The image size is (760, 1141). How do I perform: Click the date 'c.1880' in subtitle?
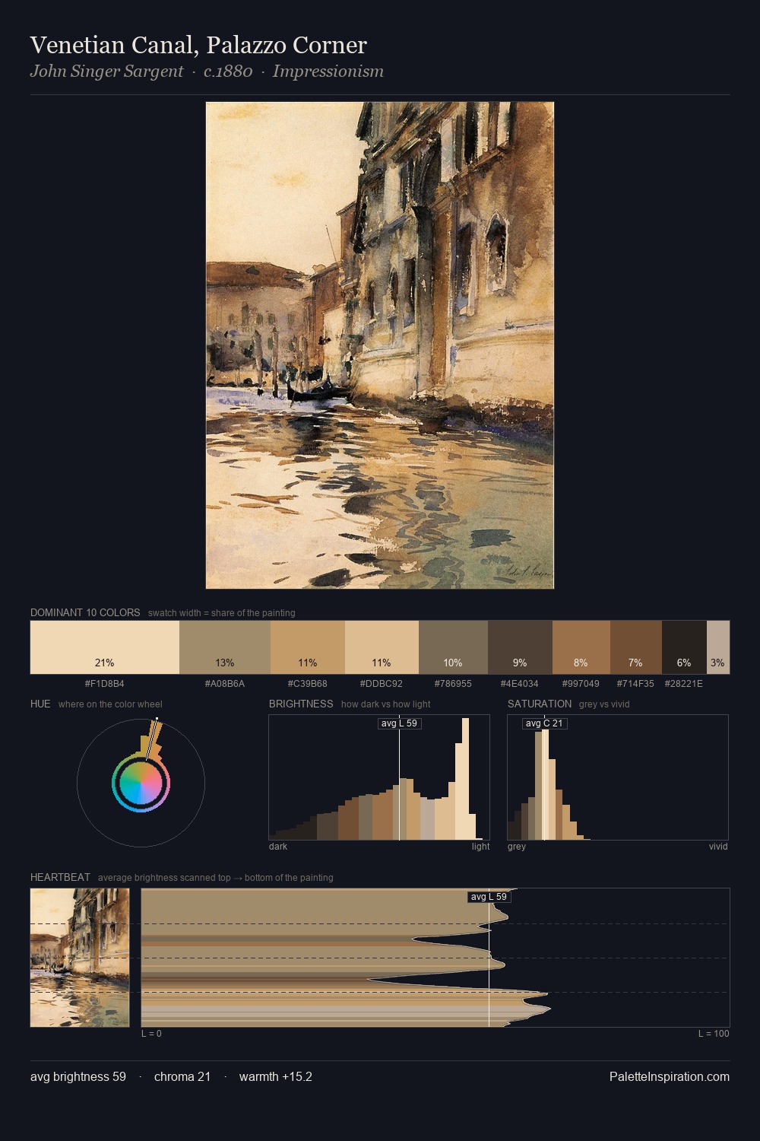228,72
